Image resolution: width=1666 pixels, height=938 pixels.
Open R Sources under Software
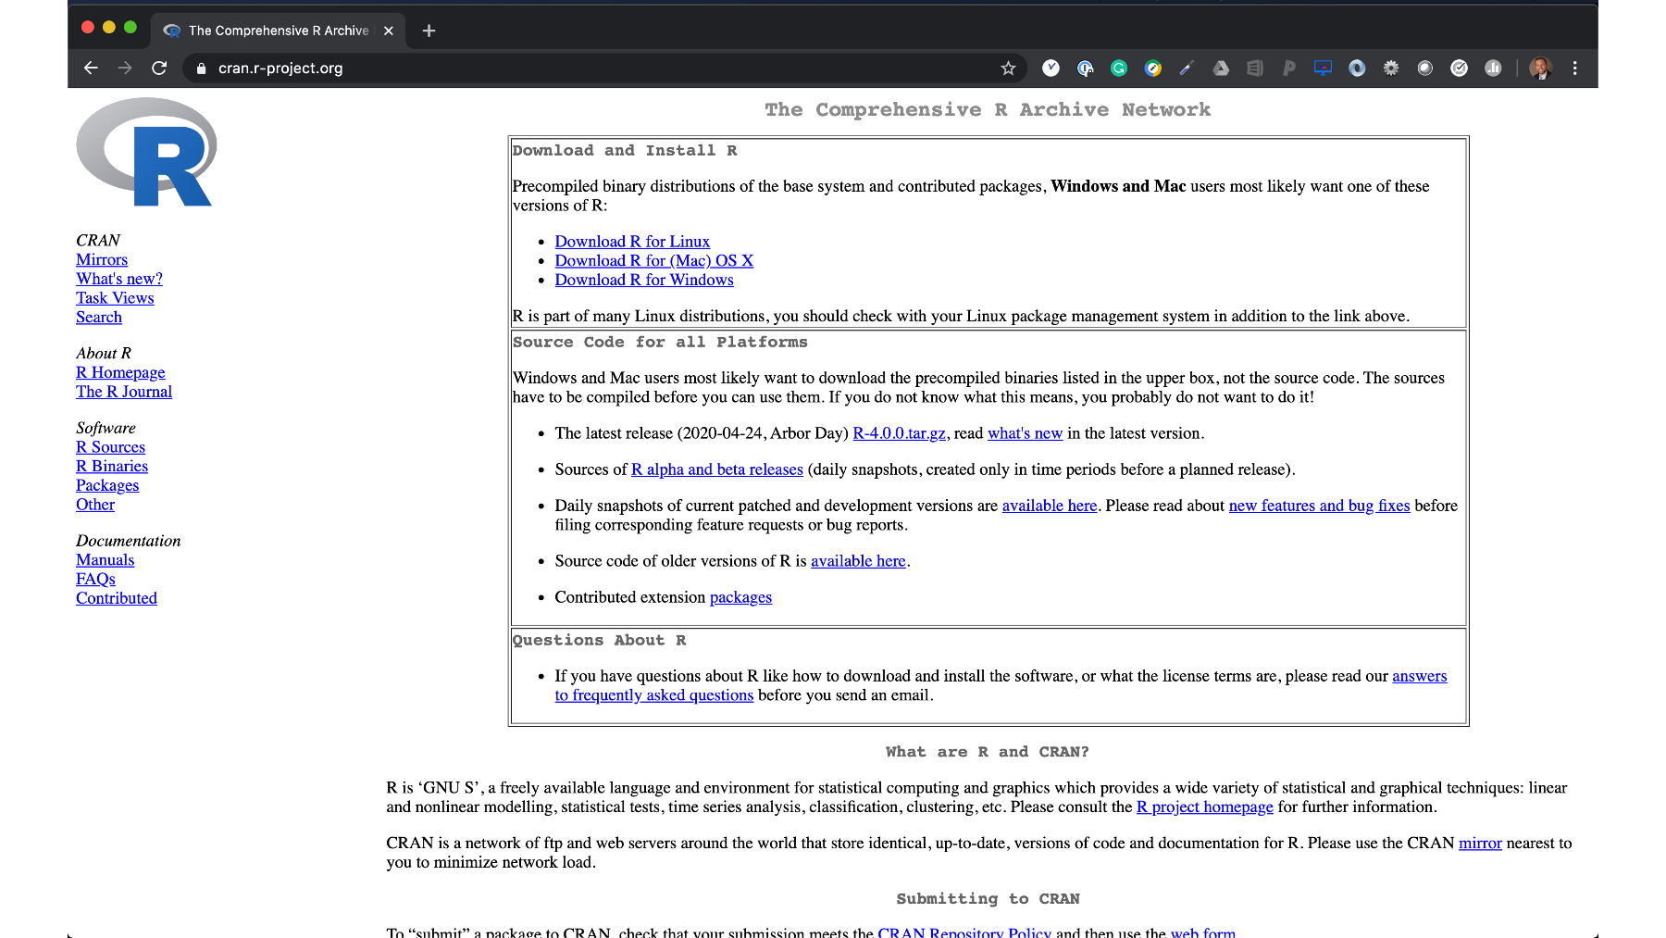coord(110,447)
